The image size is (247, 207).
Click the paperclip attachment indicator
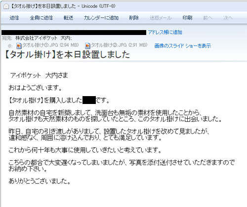pyautogui.click(x=10, y=46)
